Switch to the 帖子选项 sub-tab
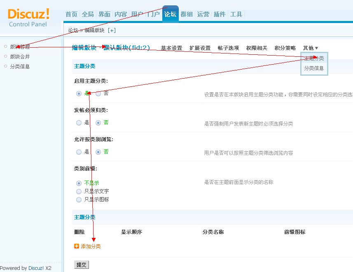Image resolution: width=353 pixels, height=272 pixels. pos(228,48)
